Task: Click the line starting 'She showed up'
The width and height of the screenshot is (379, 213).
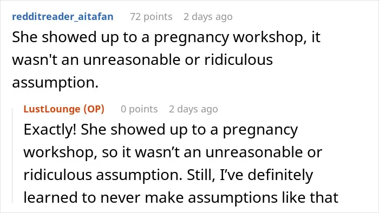Action: [x=166, y=37]
